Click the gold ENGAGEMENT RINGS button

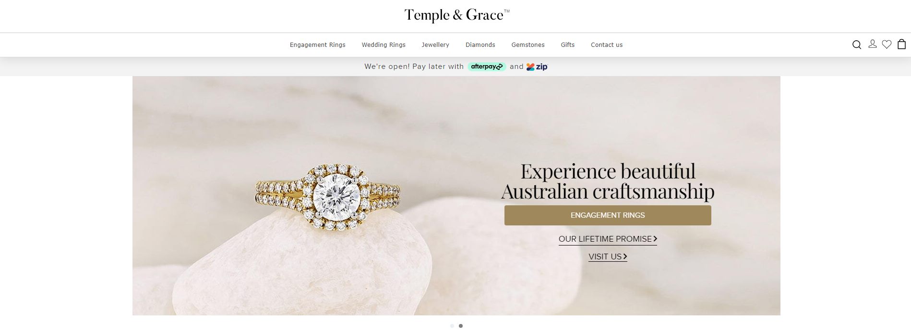[x=608, y=215]
